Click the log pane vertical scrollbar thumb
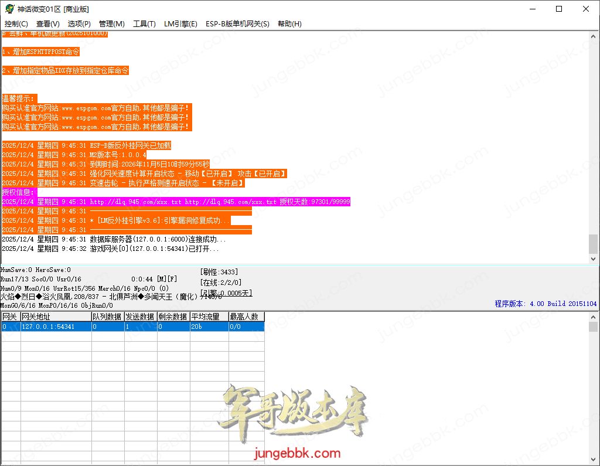This screenshot has width=600, height=466. point(594,243)
